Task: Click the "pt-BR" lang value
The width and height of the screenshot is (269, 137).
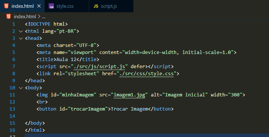Action: pyautogui.click(x=67, y=31)
